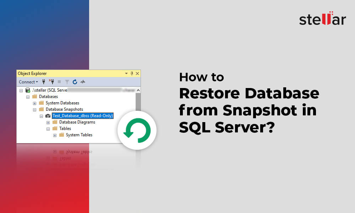Click the database server icon next to stellar

[28, 90]
